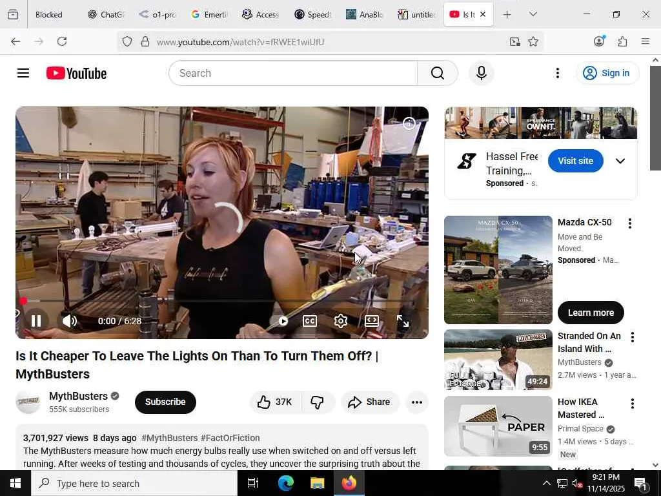
Task: Open a new browser tab
Action: click(507, 14)
